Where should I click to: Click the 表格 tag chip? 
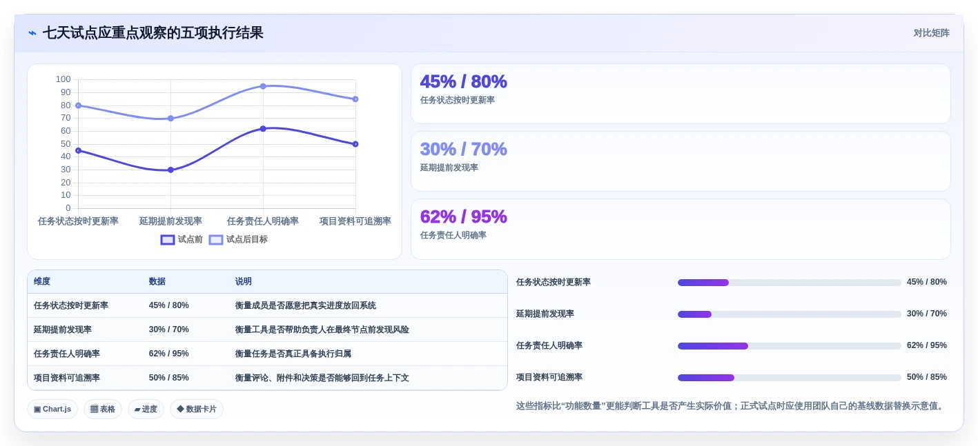(x=103, y=409)
